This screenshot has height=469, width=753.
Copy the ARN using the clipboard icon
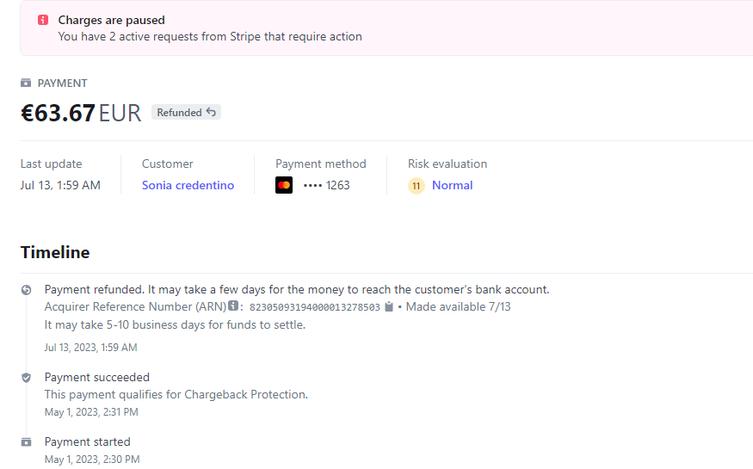point(389,307)
